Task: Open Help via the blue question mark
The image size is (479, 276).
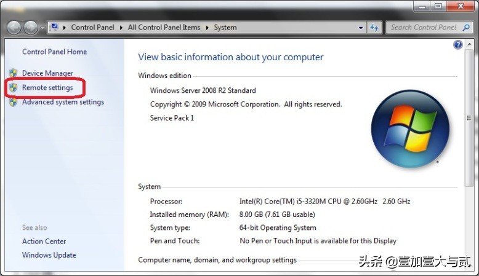Action: click(x=457, y=45)
